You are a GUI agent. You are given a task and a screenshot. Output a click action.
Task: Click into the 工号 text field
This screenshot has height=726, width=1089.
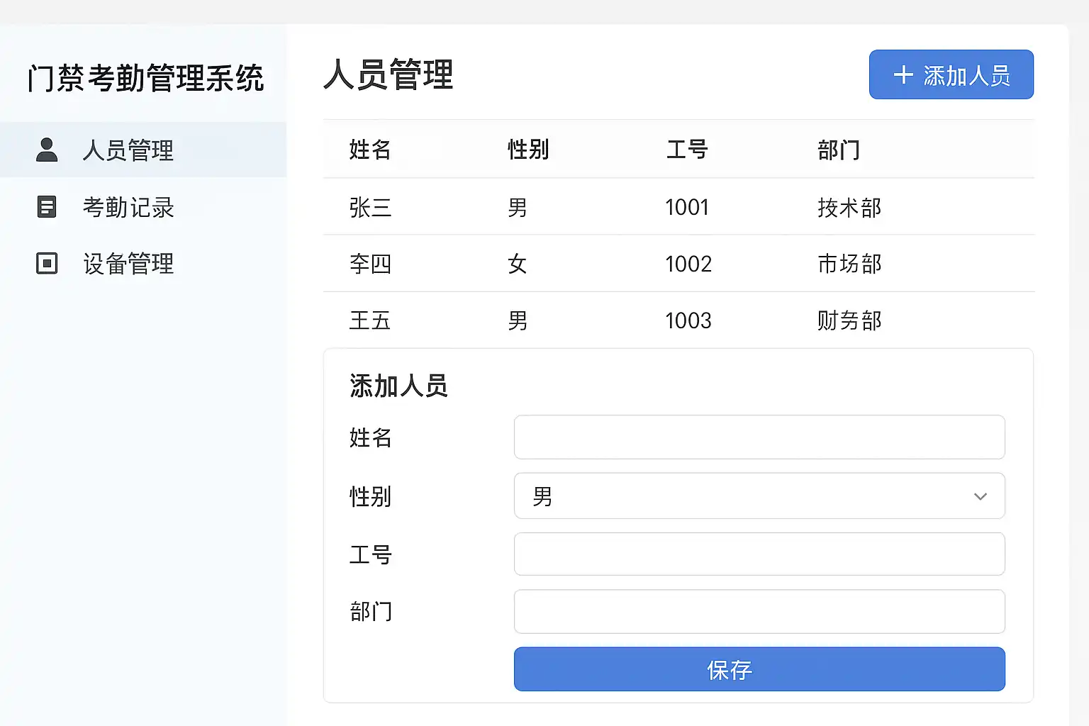coord(759,554)
